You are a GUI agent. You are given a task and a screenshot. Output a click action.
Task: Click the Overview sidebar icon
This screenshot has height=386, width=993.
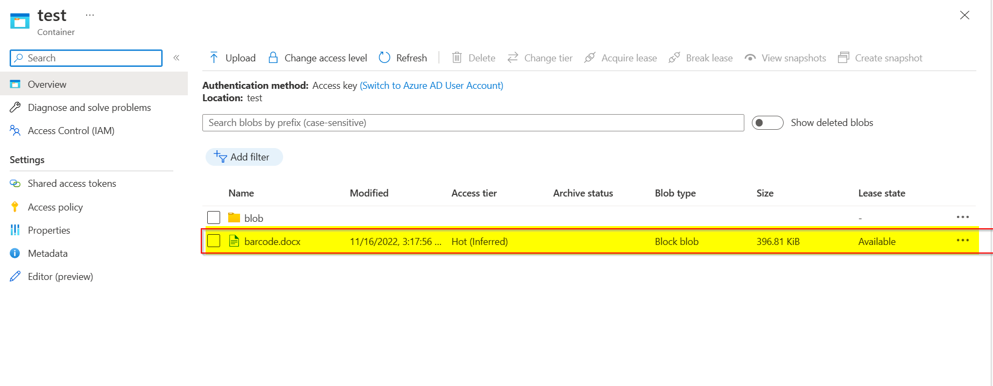[x=15, y=85]
